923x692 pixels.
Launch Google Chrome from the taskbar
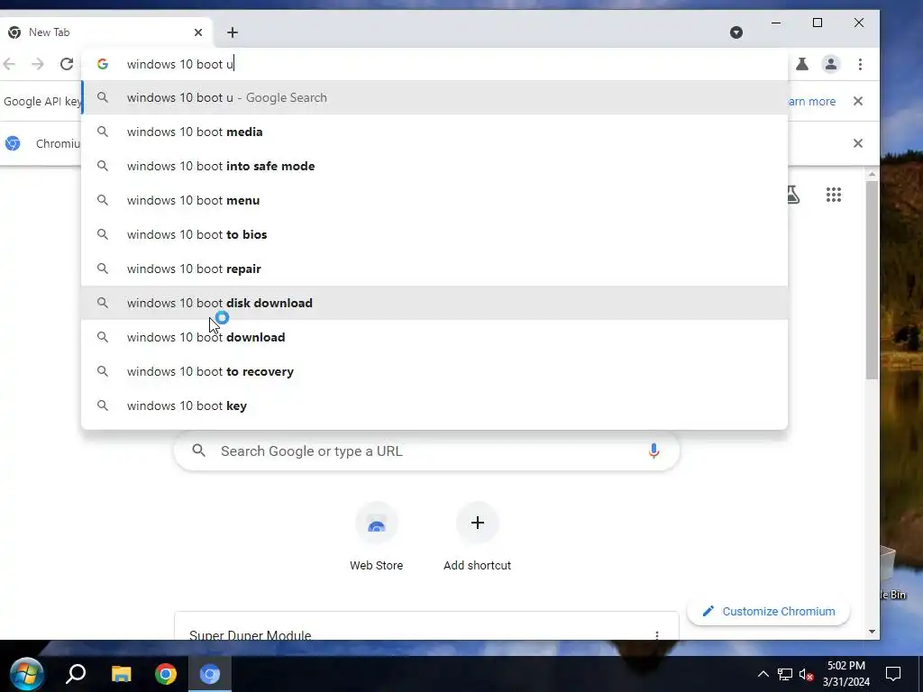[166, 674]
